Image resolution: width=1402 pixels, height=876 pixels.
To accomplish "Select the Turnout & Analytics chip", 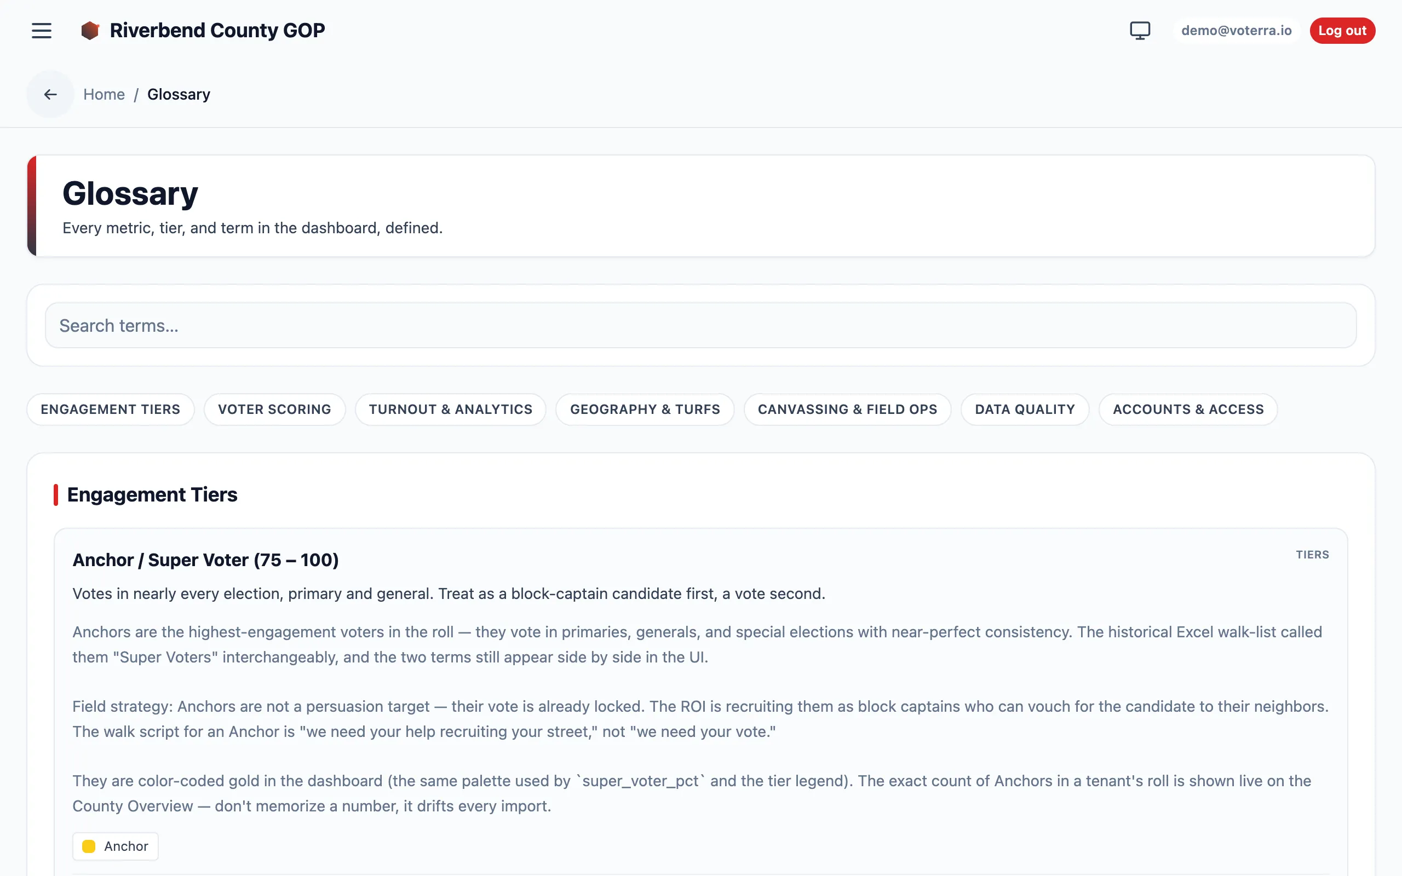I will pyautogui.click(x=451, y=410).
